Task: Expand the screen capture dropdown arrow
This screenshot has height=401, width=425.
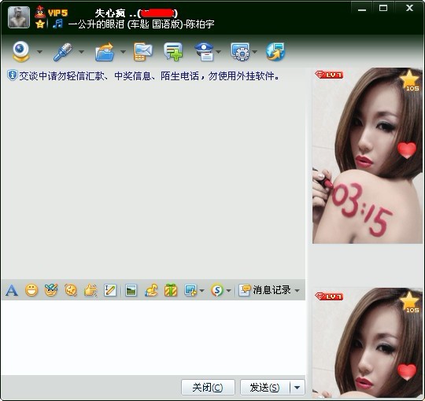Action: click(201, 291)
